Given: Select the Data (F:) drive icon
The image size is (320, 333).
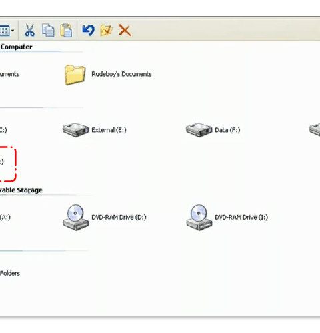Looking at the screenshot, I should (x=199, y=130).
